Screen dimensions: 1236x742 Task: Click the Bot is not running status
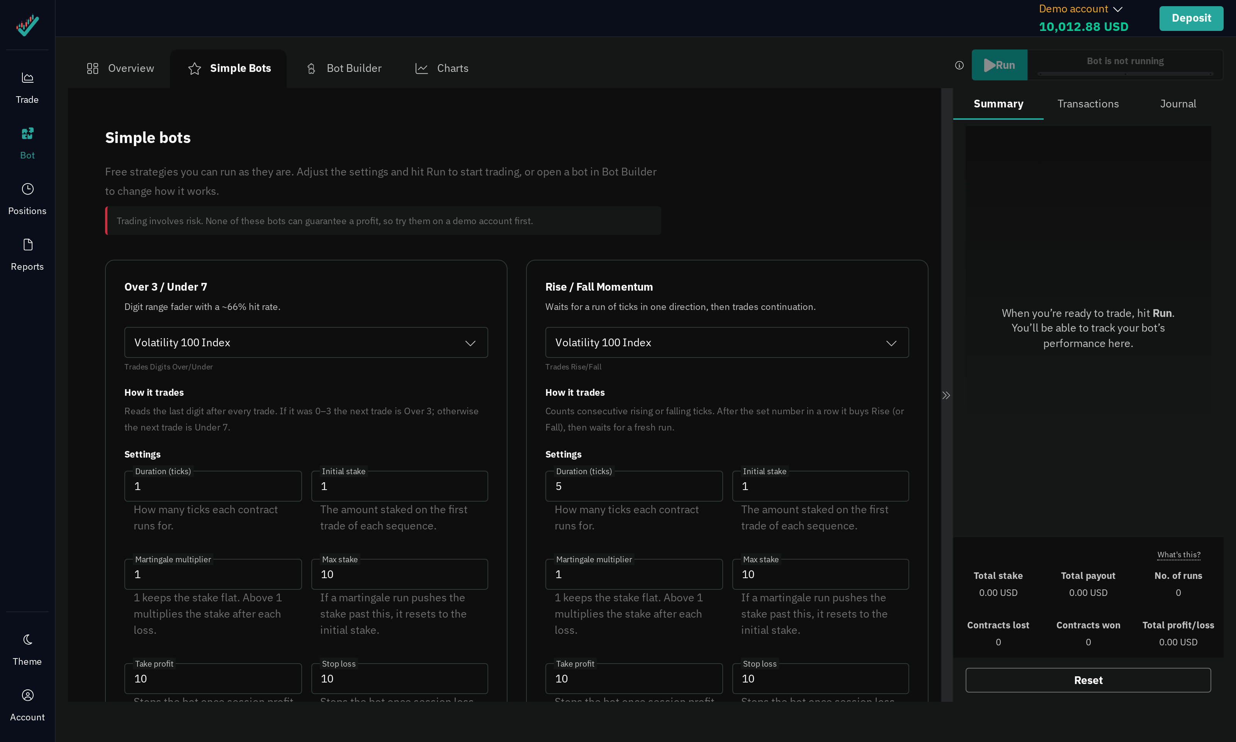1125,61
